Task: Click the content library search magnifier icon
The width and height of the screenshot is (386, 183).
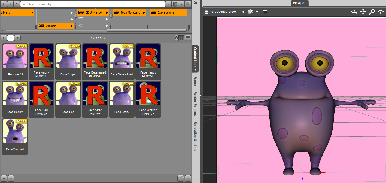Action: click(x=188, y=4)
